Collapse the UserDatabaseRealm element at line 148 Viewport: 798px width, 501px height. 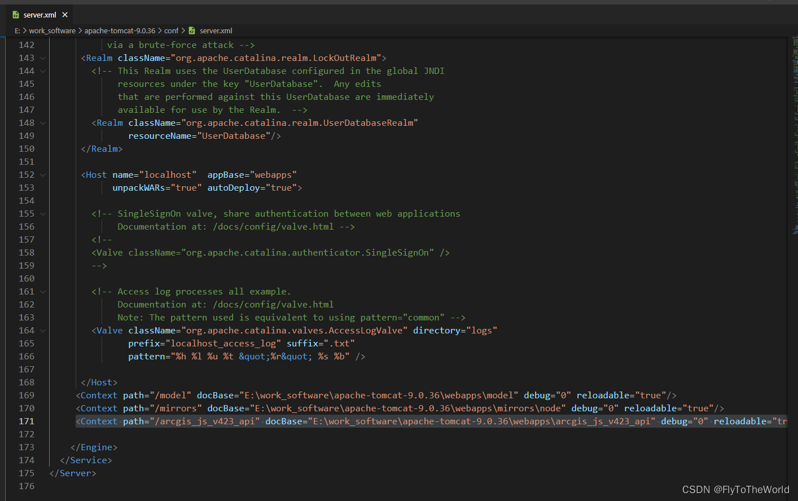tap(43, 122)
